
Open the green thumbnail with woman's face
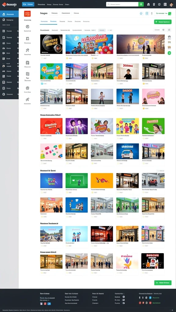coord(153,126)
